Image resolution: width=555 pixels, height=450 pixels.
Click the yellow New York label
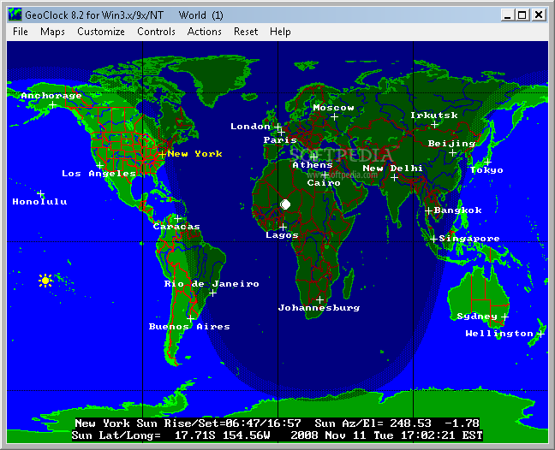195,154
